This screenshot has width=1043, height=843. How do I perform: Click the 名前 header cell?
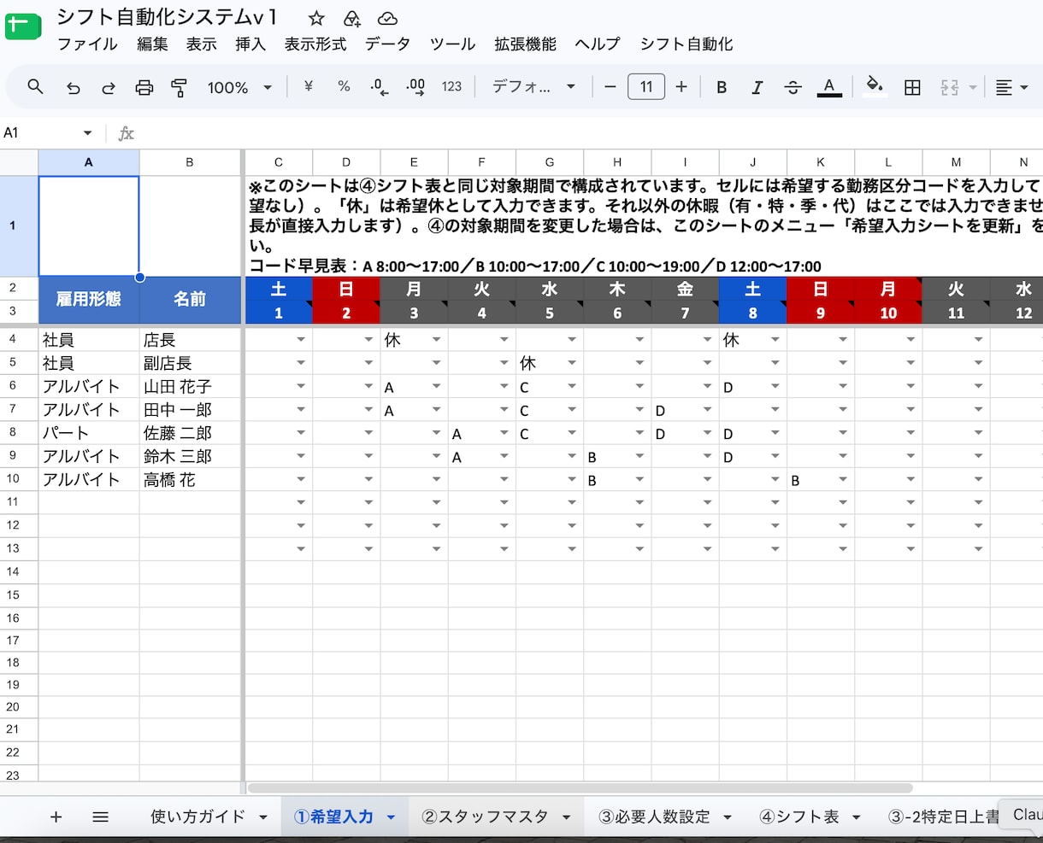point(190,299)
